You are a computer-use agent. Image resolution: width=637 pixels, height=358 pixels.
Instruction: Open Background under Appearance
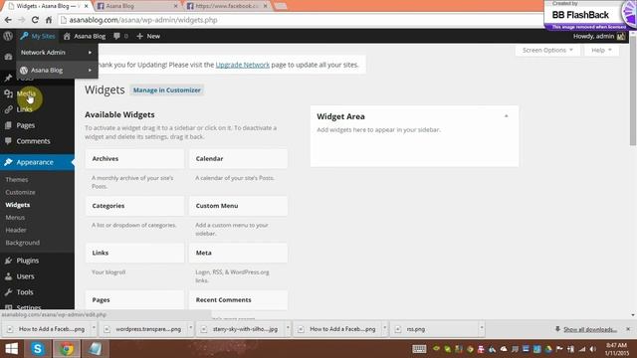[22, 243]
